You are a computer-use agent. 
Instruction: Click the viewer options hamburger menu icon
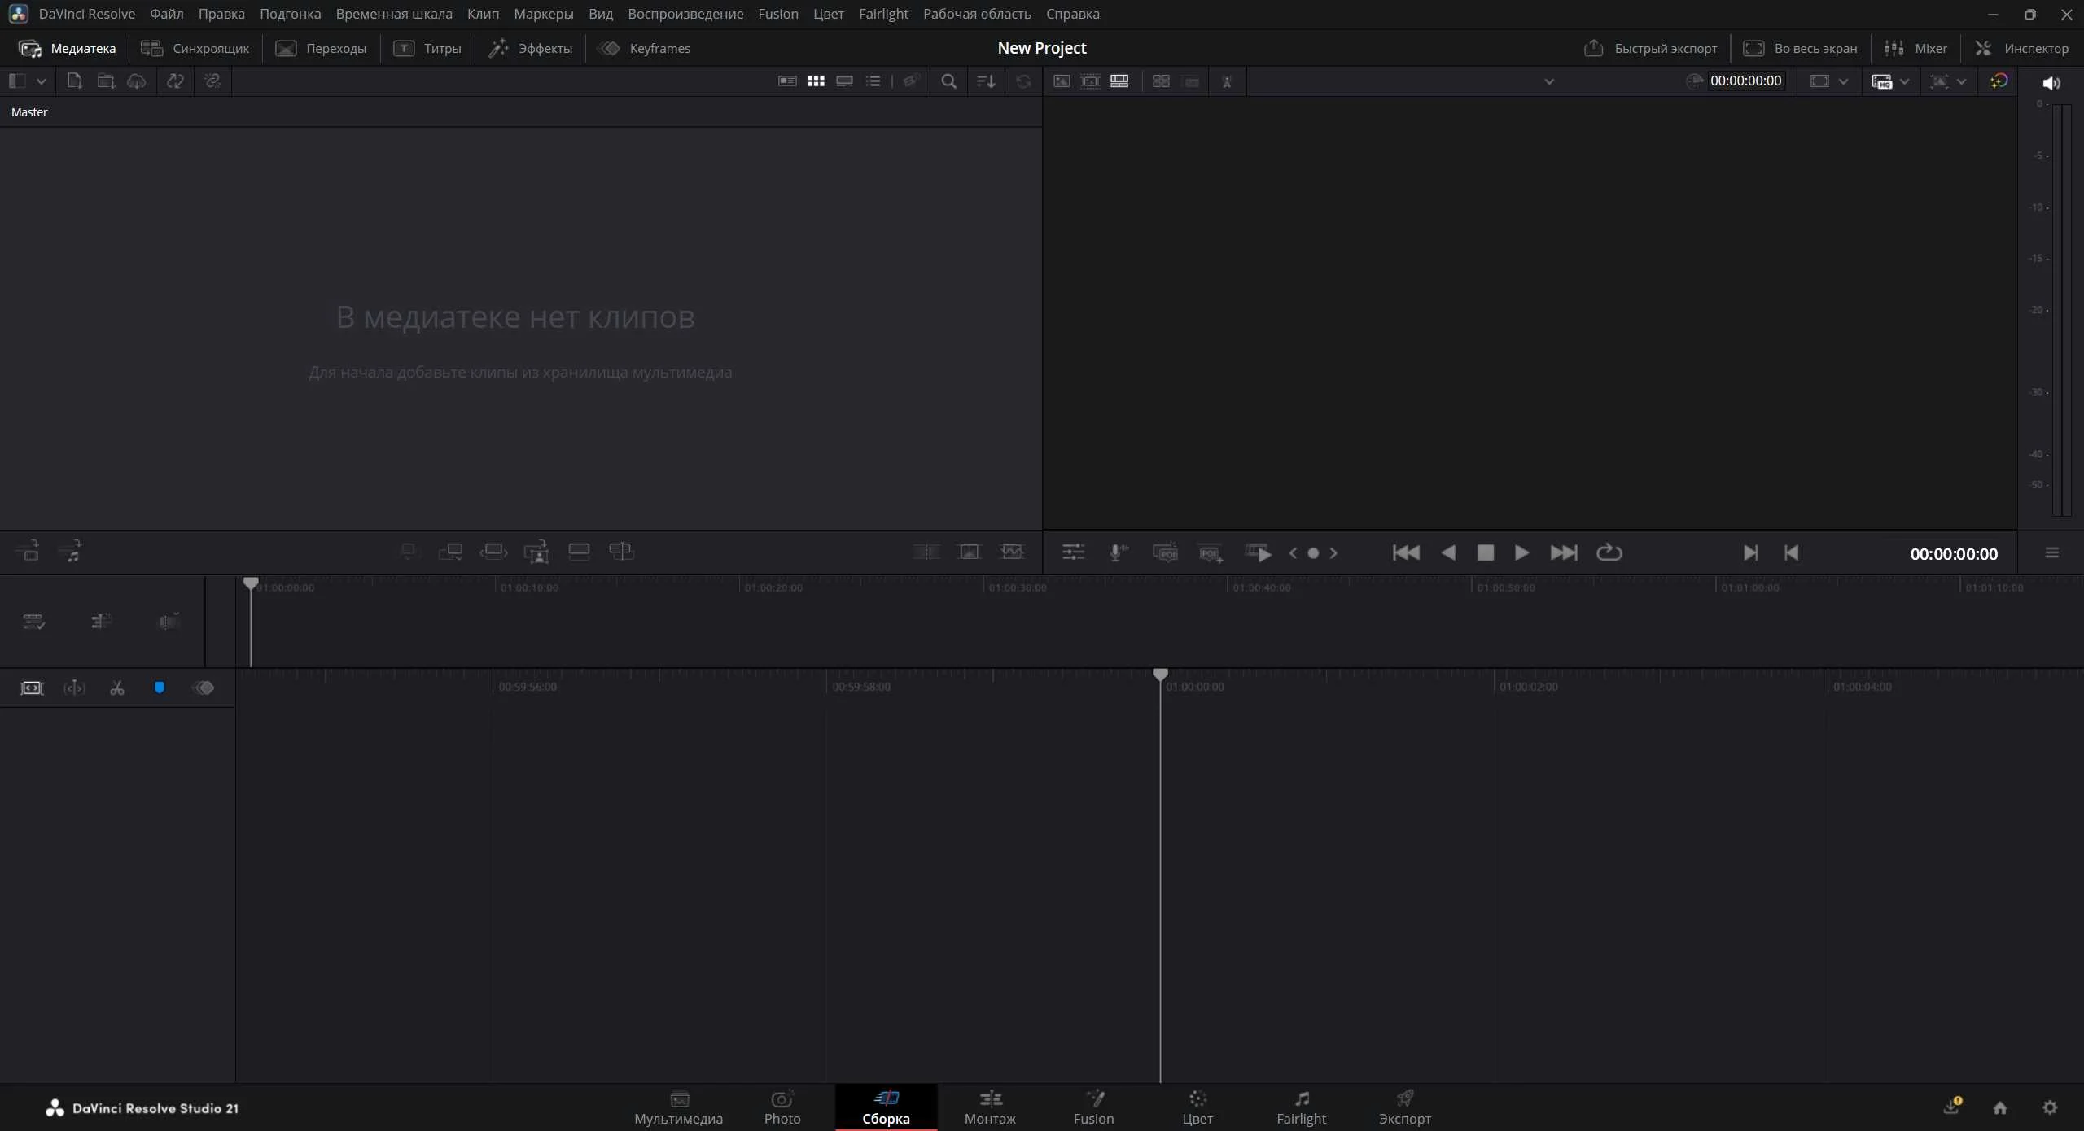pyautogui.click(x=2052, y=552)
